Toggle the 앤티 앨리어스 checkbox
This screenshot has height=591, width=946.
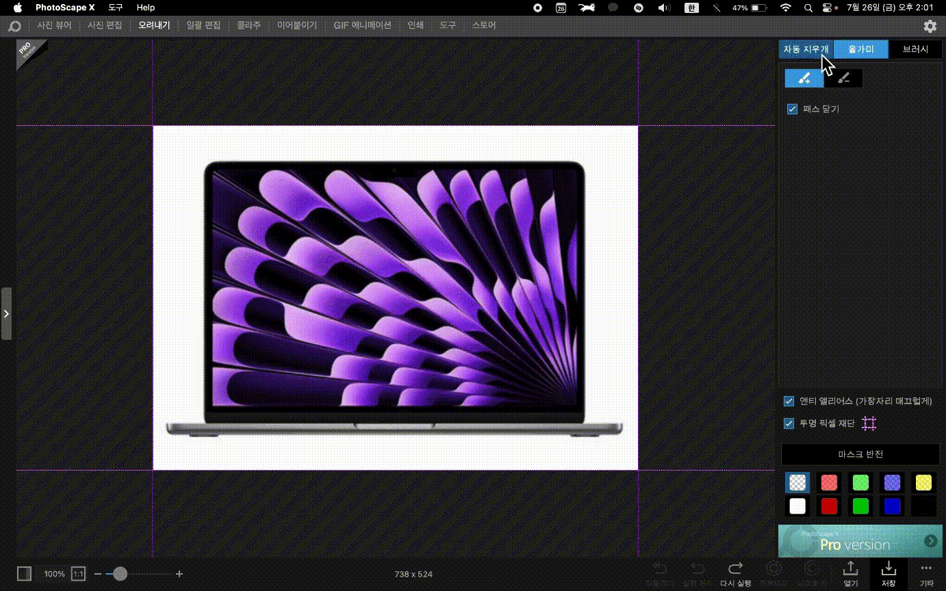[789, 402]
